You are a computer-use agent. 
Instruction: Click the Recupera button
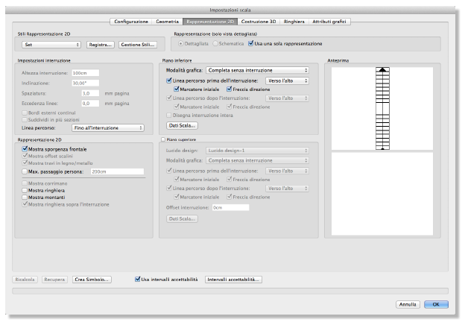pyautogui.click(x=54, y=280)
